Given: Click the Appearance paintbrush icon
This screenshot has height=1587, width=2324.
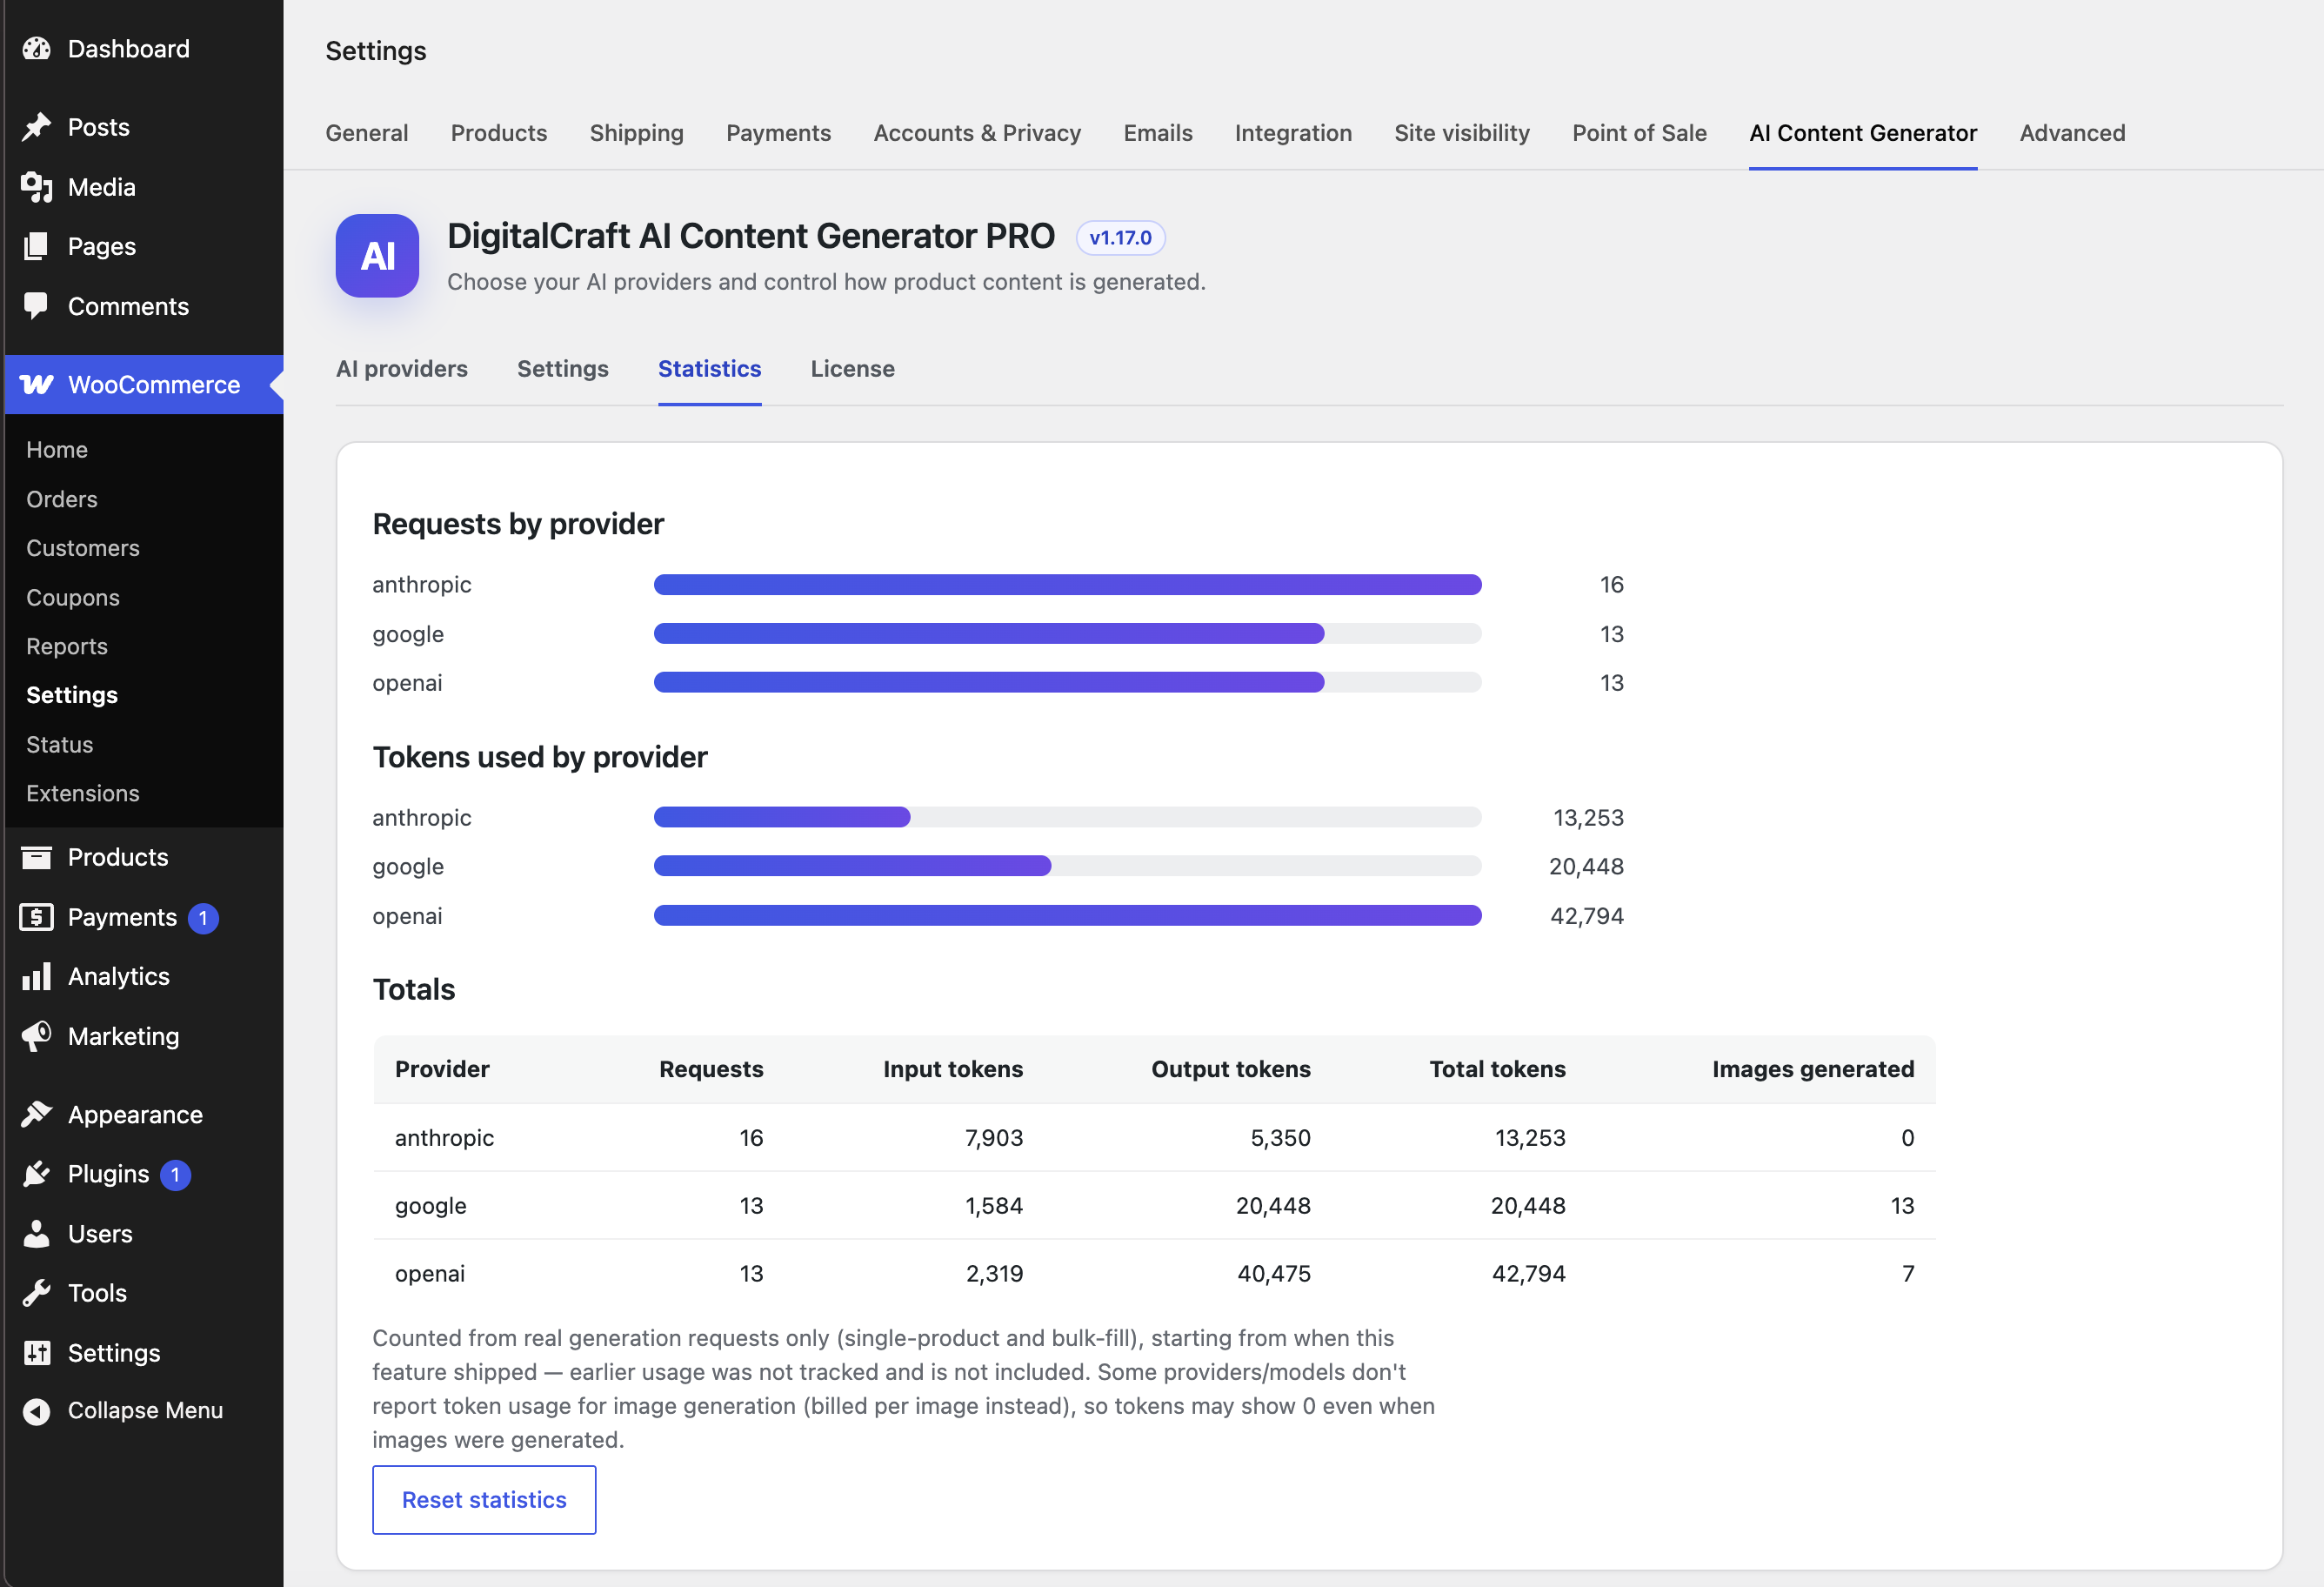Looking at the screenshot, I should point(37,1115).
